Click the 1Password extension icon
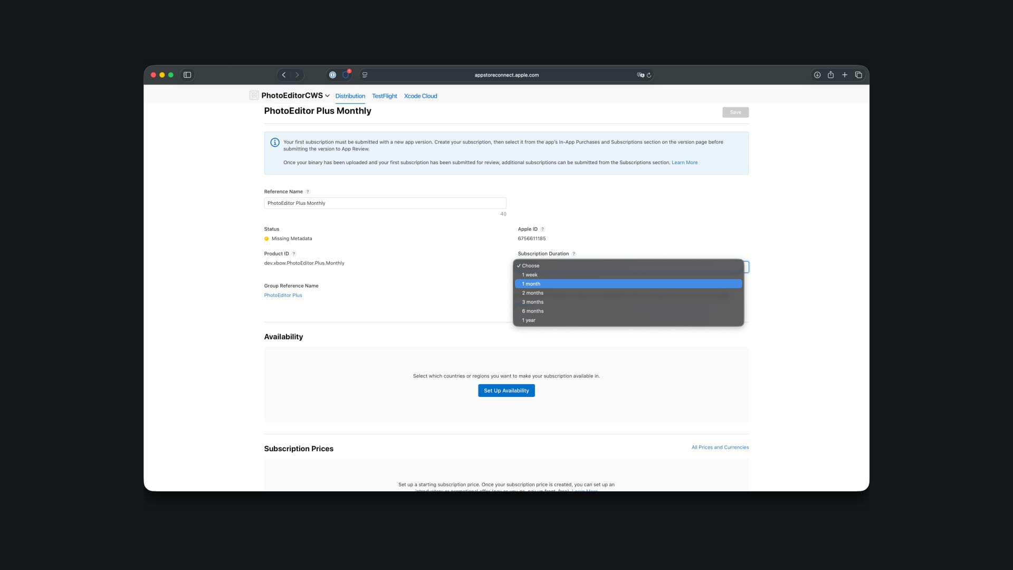 (332, 75)
